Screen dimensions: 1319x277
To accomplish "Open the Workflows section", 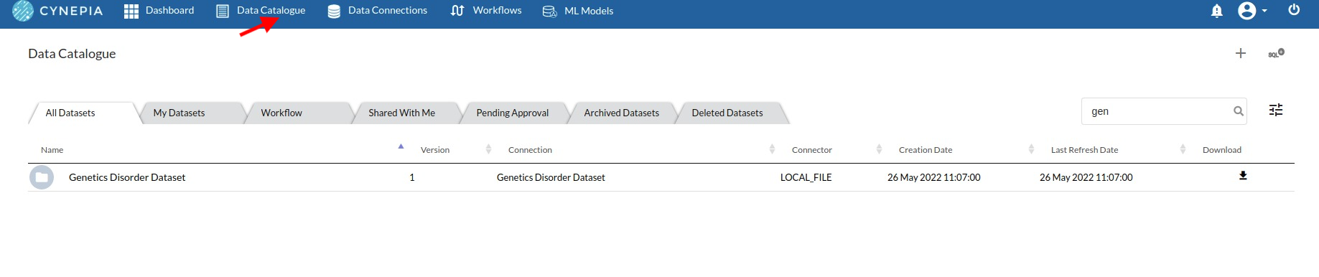I will pos(486,11).
